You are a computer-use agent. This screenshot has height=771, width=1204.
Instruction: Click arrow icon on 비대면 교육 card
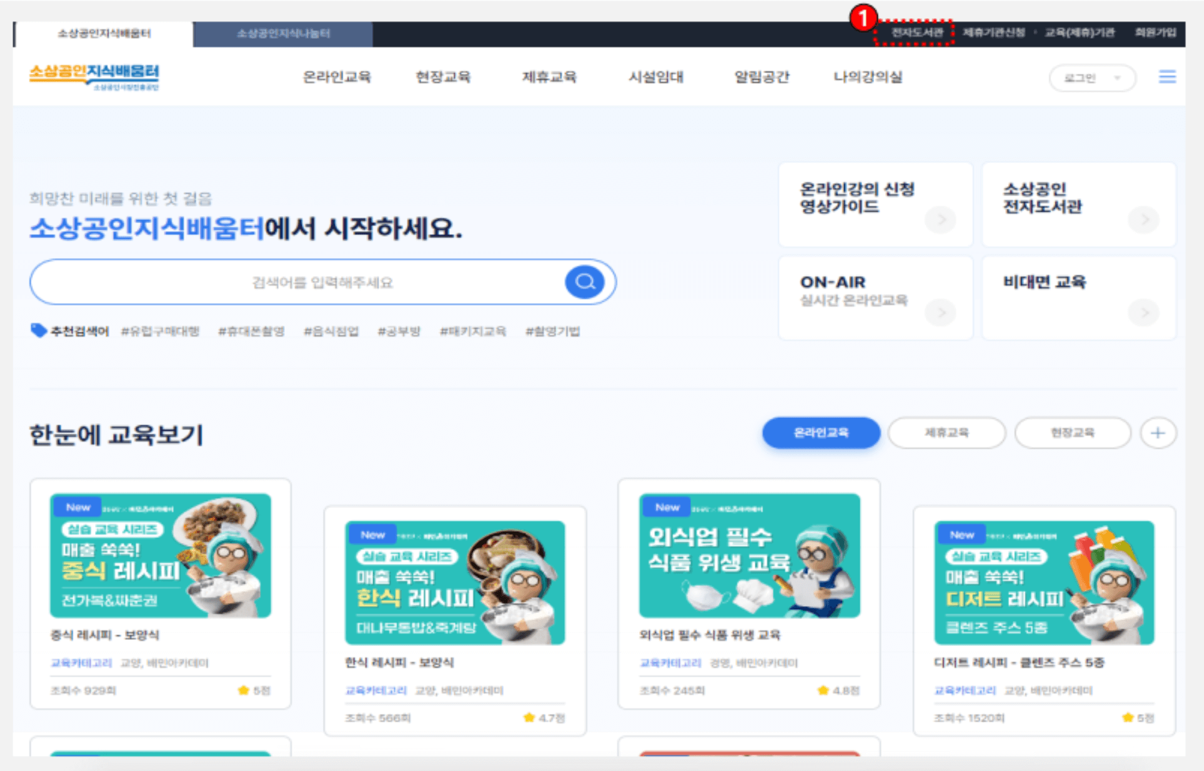click(1143, 312)
